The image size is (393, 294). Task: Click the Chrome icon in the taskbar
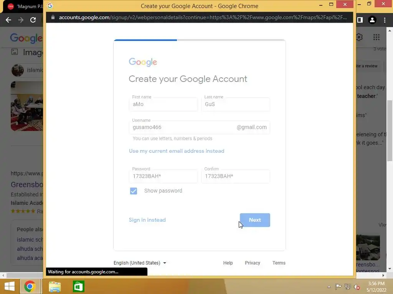pyautogui.click(x=30, y=286)
